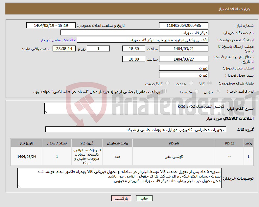Click the price validity date 1404/03/27

pyautogui.click(x=183, y=59)
